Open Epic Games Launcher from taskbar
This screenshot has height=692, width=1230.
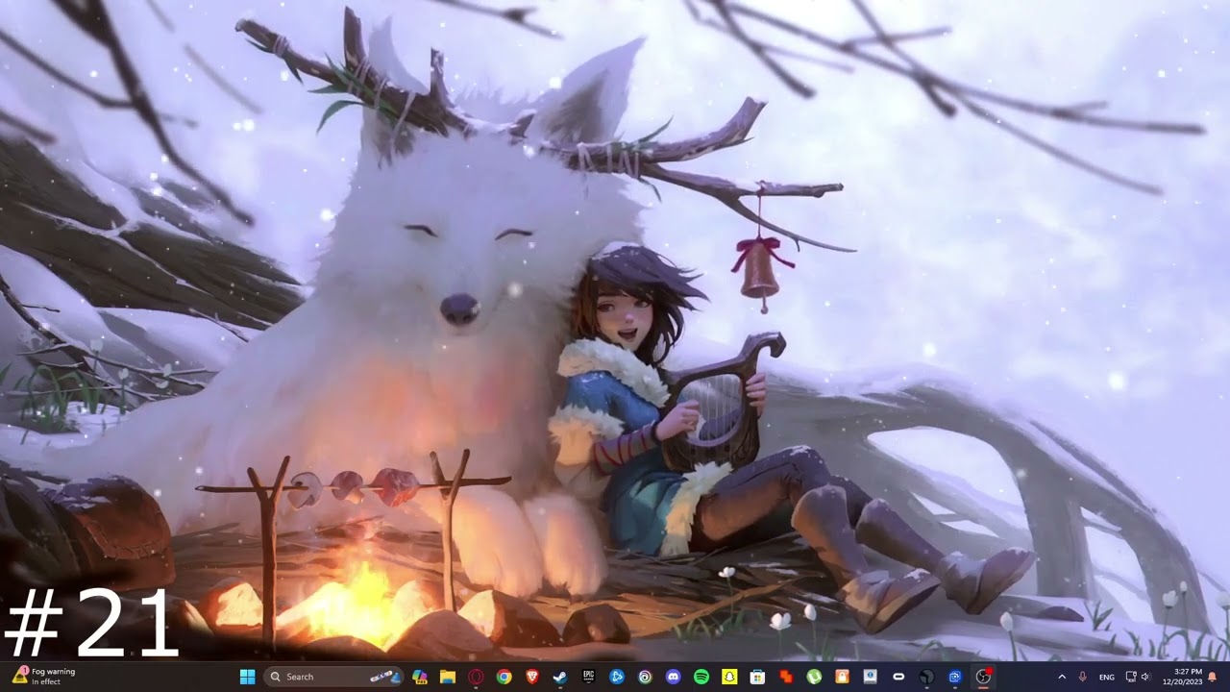tap(588, 677)
